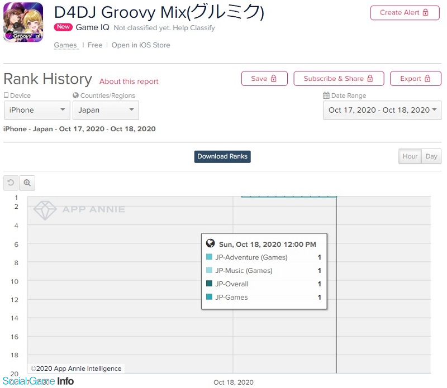The height and width of the screenshot is (388, 447).
Task: Click the JP-Overall label in tooltip
Action: click(x=231, y=284)
